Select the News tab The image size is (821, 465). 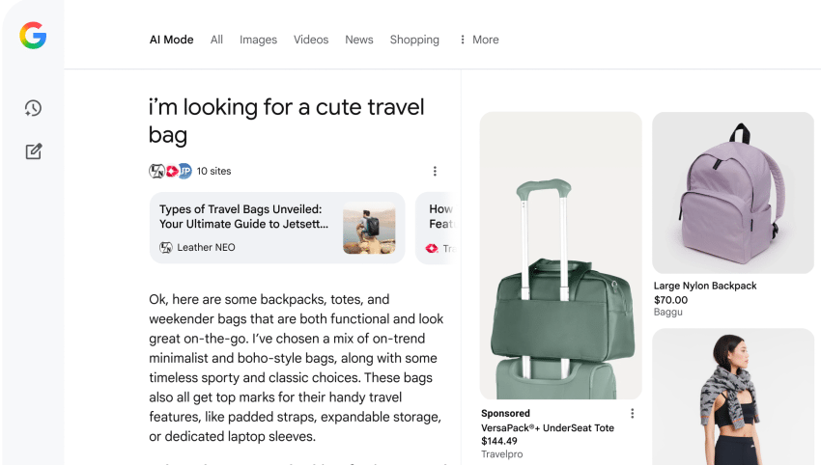point(359,40)
